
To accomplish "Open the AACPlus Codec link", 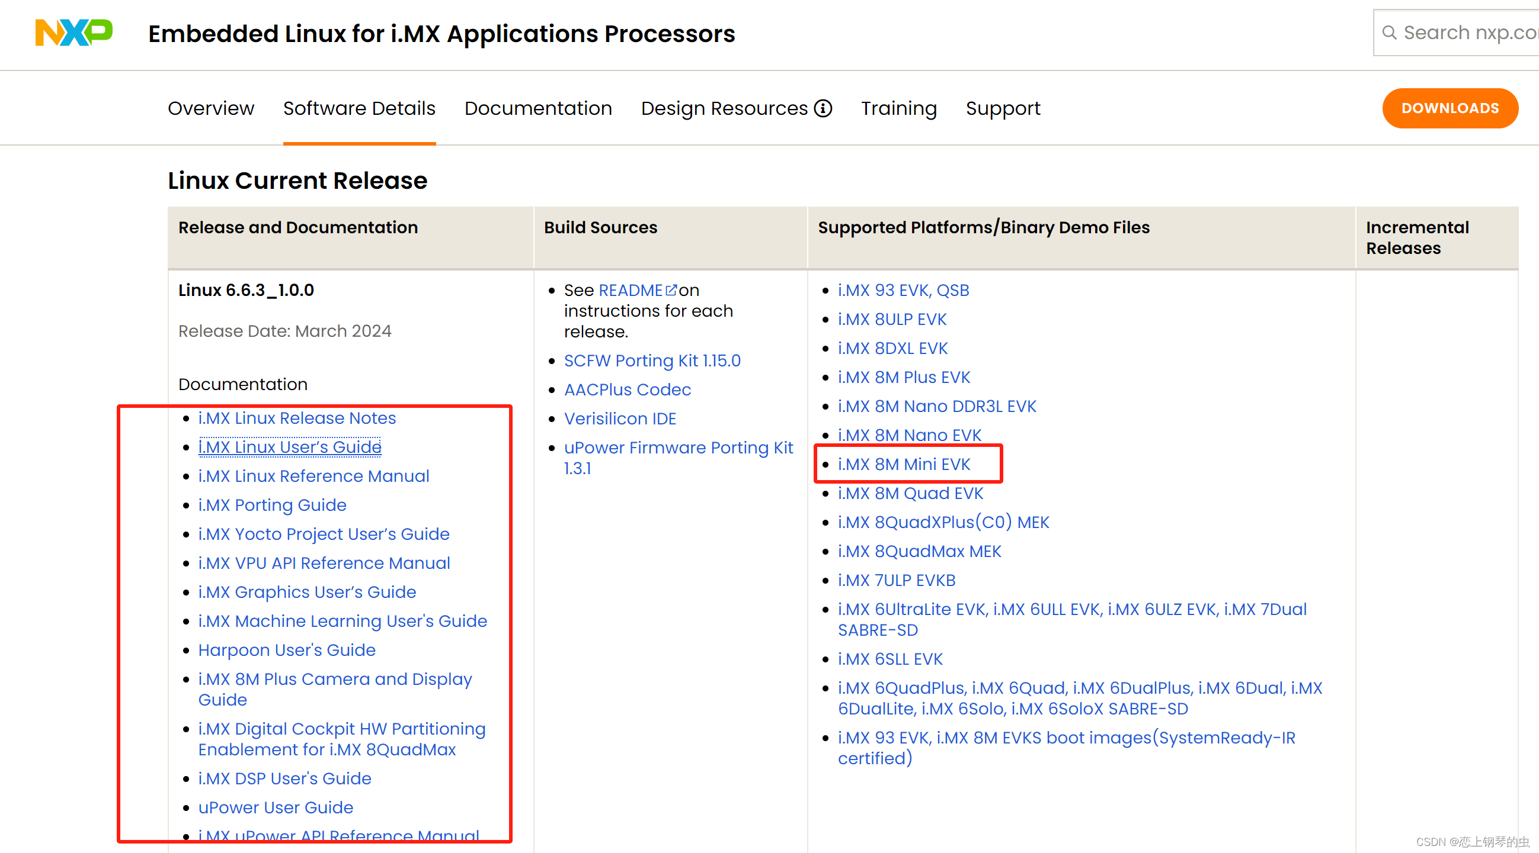I will pyautogui.click(x=628, y=389).
